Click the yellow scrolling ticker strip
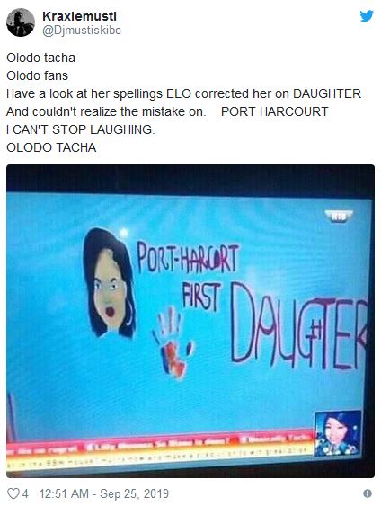 tap(160, 459)
